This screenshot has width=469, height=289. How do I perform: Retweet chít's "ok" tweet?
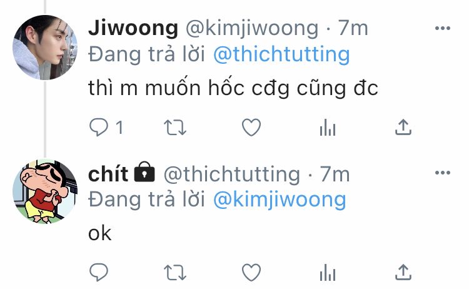[x=175, y=273]
